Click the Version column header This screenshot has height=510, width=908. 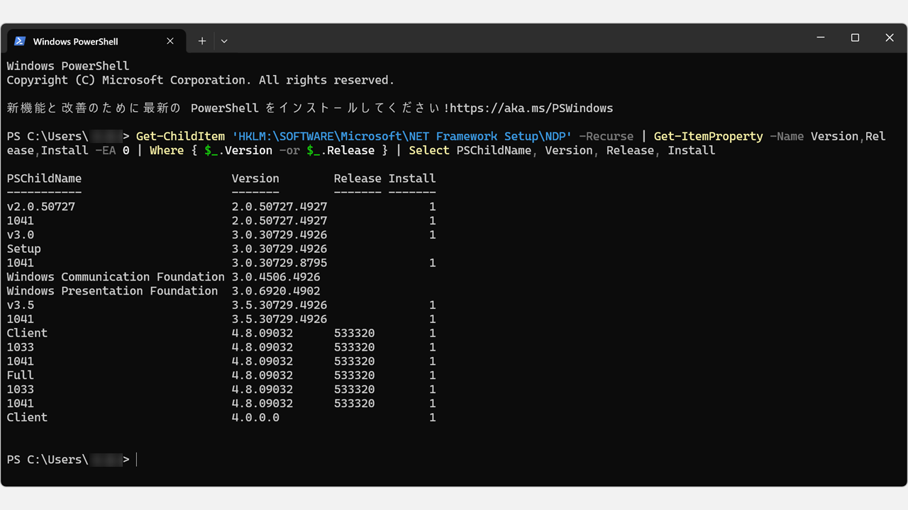click(x=255, y=178)
